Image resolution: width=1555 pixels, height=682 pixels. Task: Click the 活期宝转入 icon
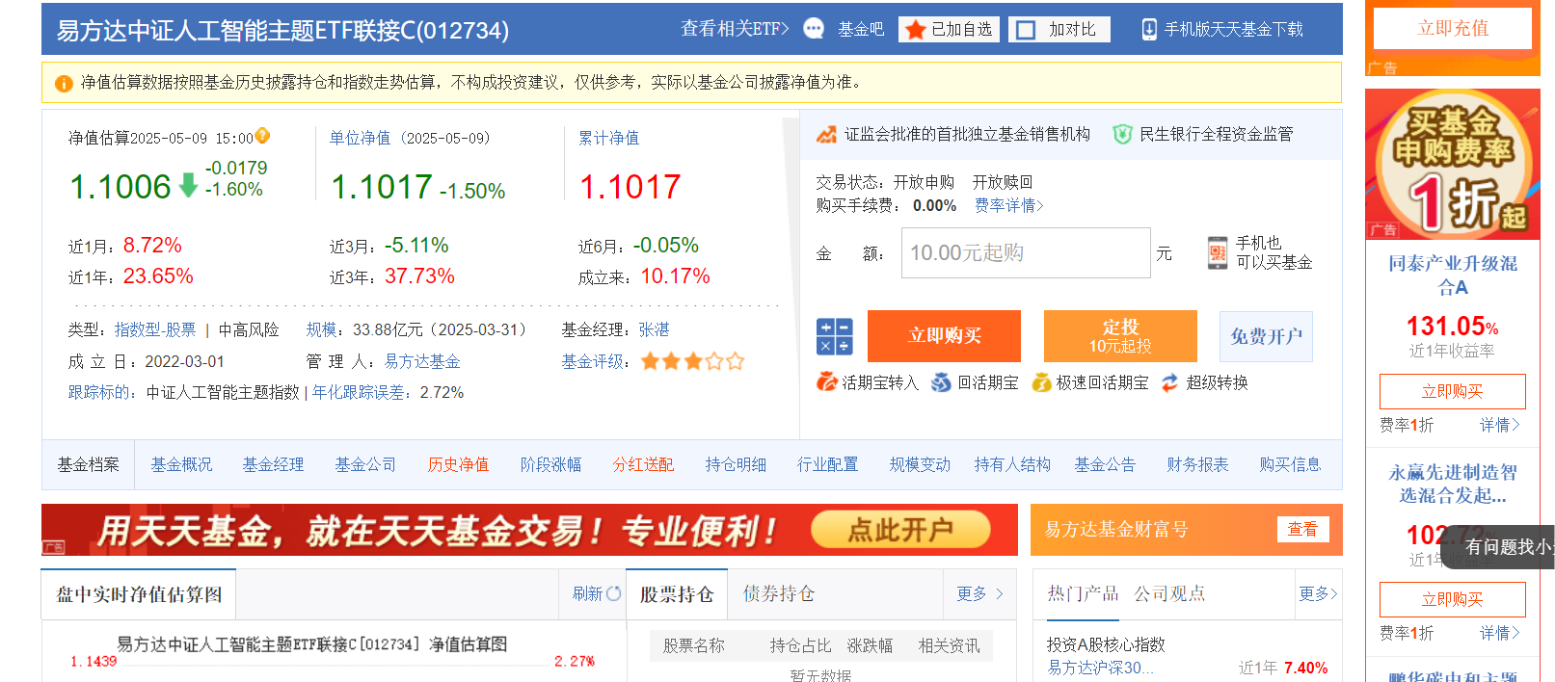tap(826, 382)
